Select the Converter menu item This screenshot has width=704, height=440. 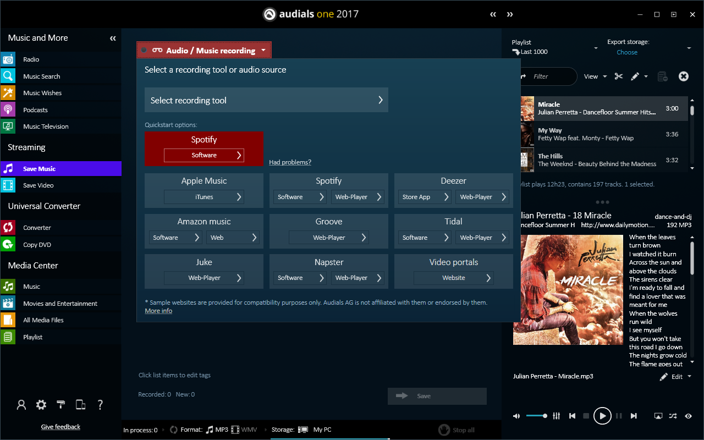click(x=37, y=228)
